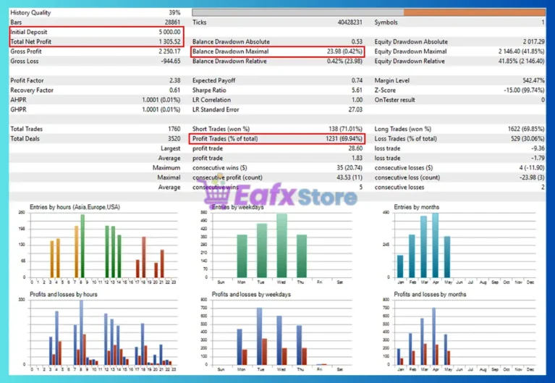555x383 pixels.
Task: Click the Expected Payoff value 0.74
Action: tap(357, 80)
